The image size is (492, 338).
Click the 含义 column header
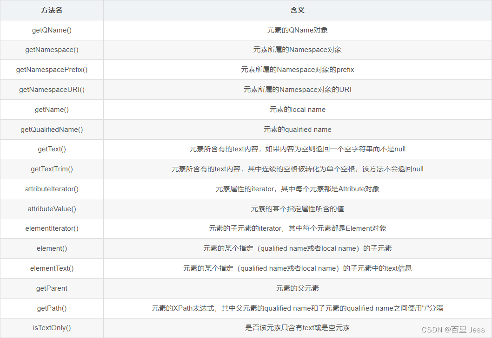point(297,10)
